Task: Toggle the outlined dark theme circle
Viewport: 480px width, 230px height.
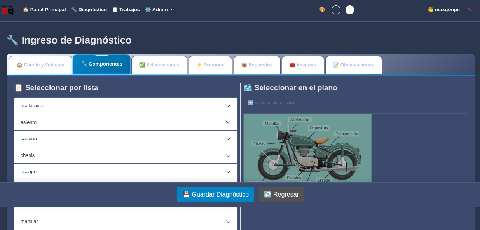Action: [336, 10]
